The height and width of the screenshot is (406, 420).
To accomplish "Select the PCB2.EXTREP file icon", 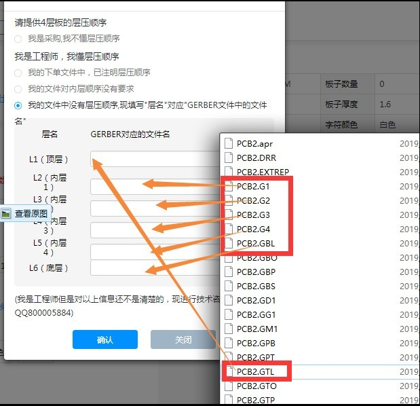I will tap(229, 171).
